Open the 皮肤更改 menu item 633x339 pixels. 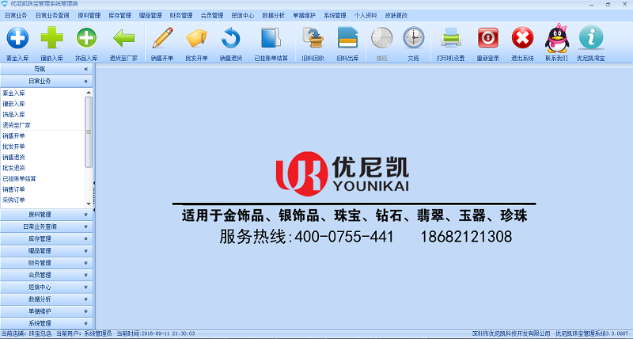pyautogui.click(x=396, y=15)
